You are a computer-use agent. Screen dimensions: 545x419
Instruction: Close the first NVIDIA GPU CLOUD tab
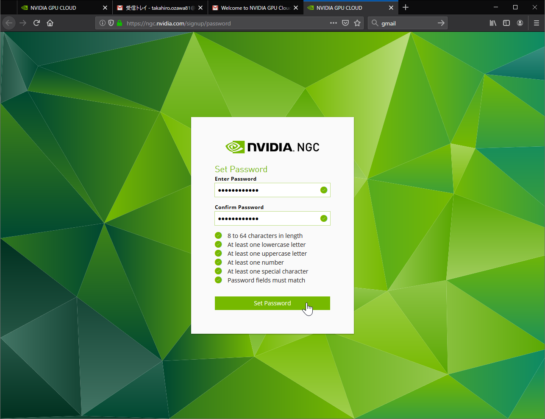coord(105,8)
